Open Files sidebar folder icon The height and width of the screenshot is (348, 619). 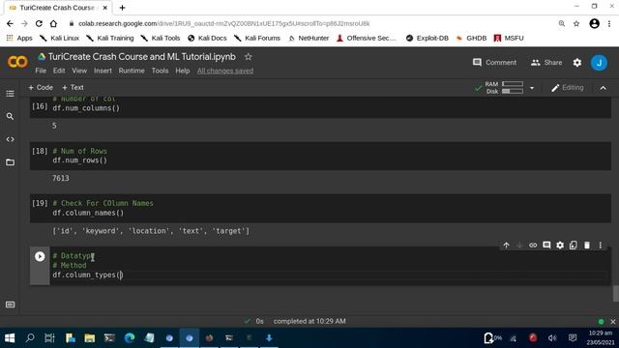(10, 162)
